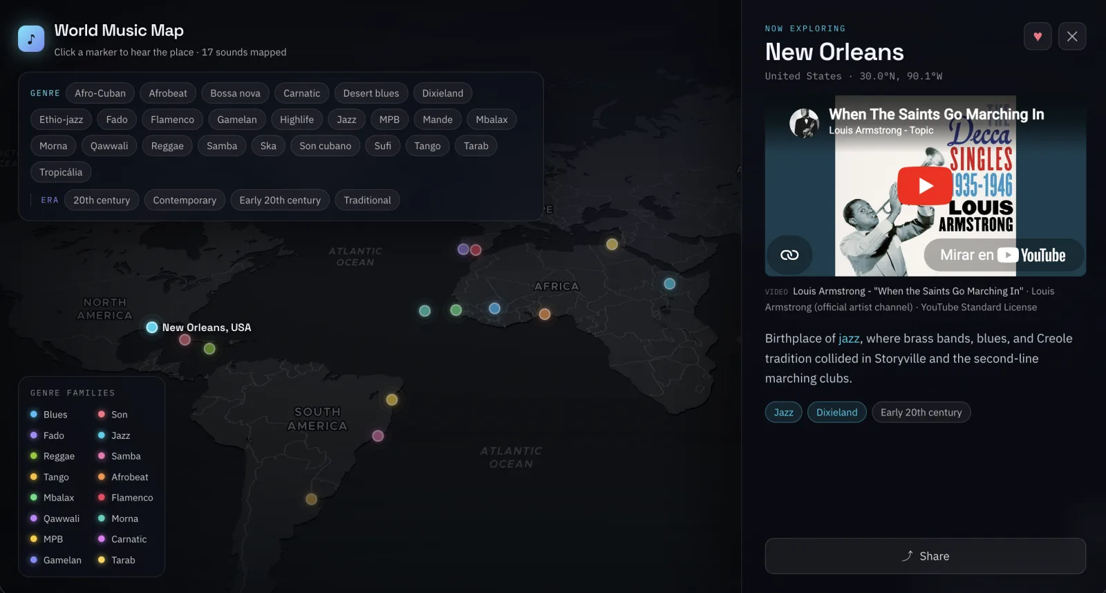Click the green Caribbean map marker
This screenshot has height=593, width=1106.
(x=209, y=349)
